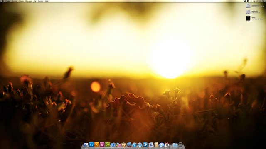Open the Ga menu
Image resolution: width=266 pixels, height=149 pixels.
35,1
